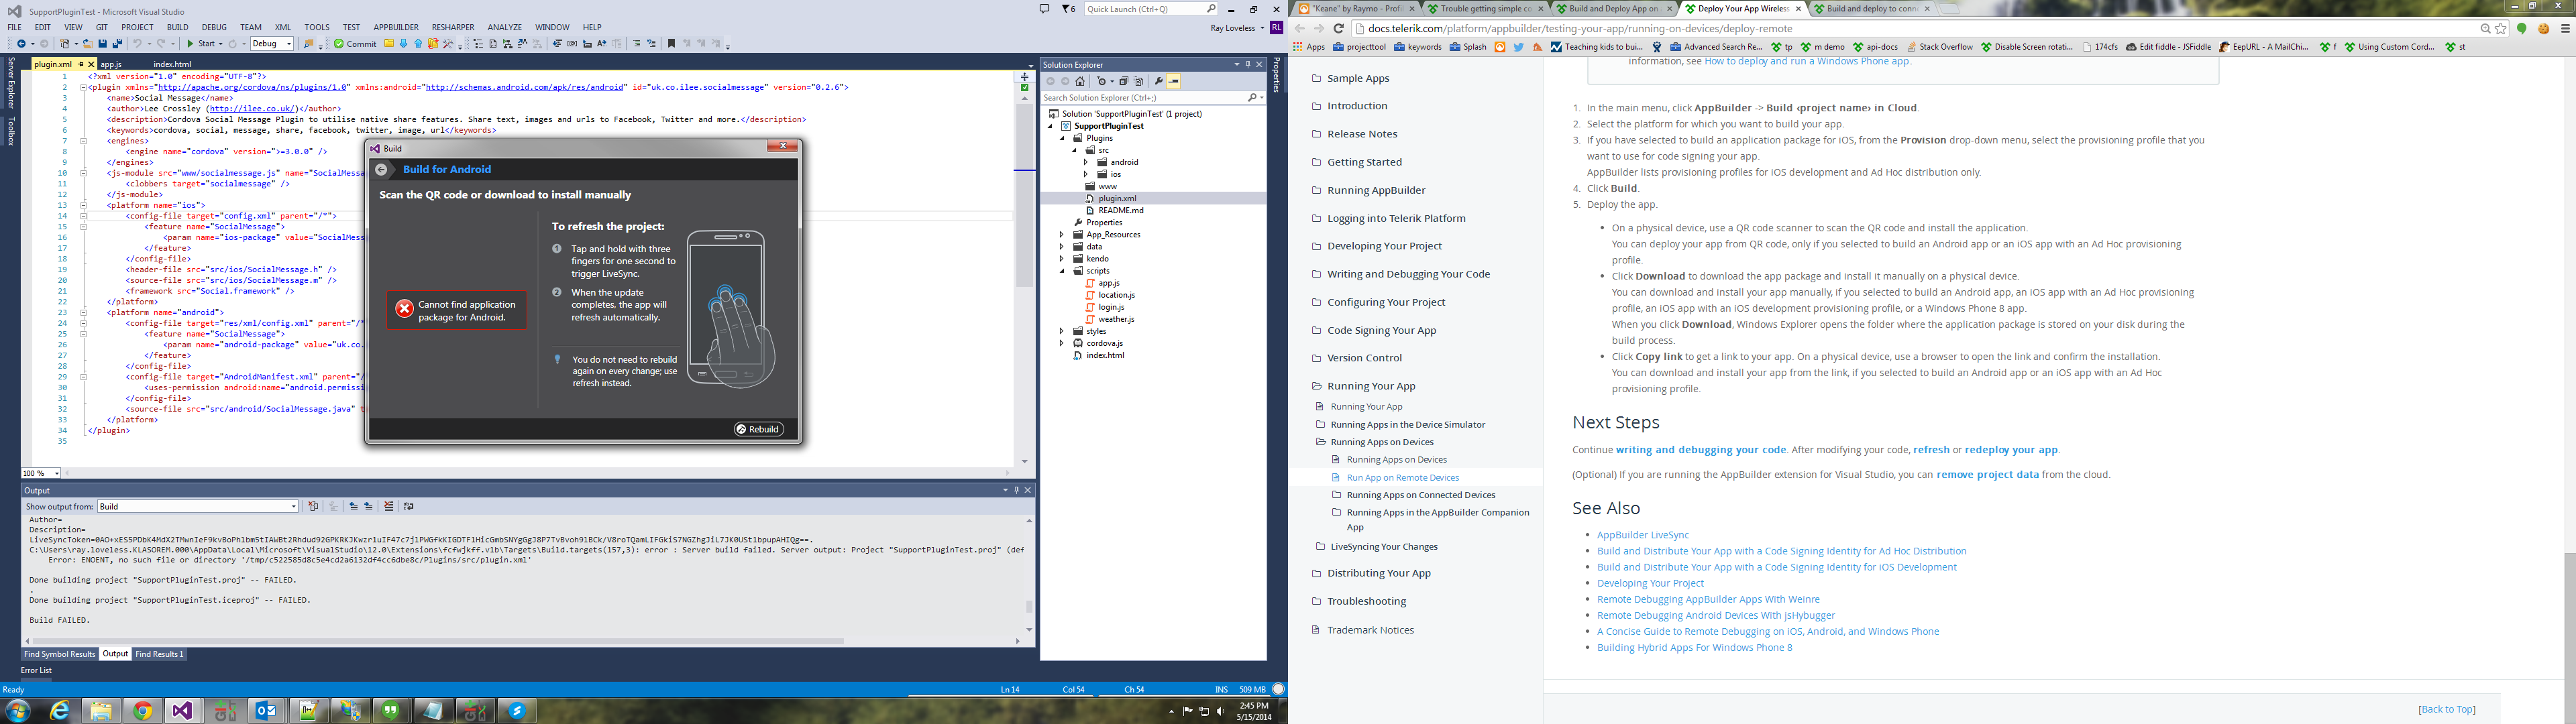Click the Save All toolbar icon
Screen dimensions: 2576x724
(x=117, y=44)
